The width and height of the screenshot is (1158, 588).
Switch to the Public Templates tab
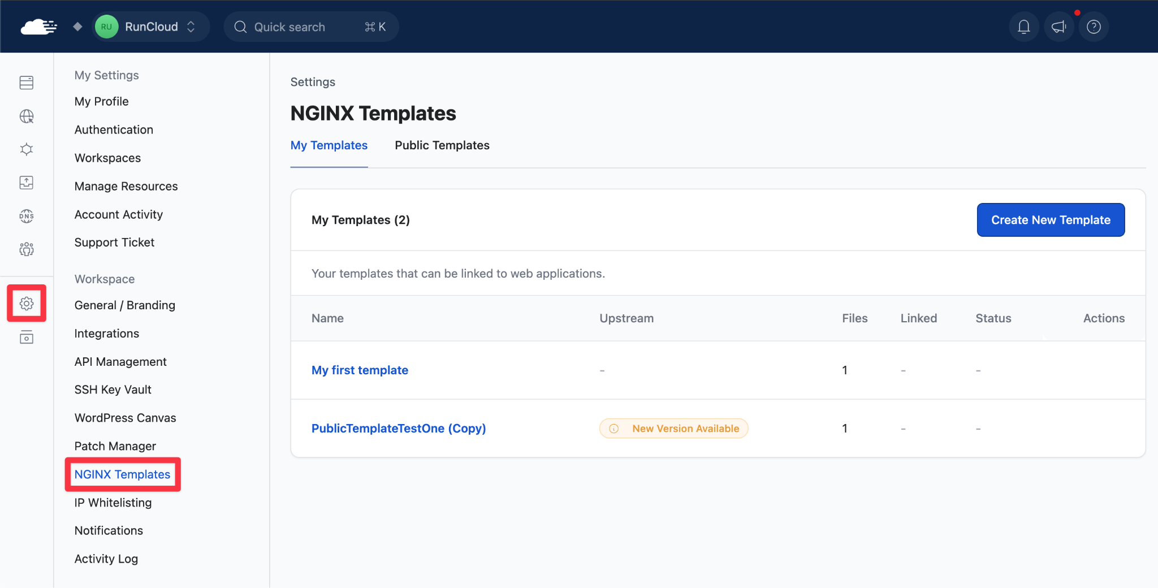pyautogui.click(x=442, y=145)
